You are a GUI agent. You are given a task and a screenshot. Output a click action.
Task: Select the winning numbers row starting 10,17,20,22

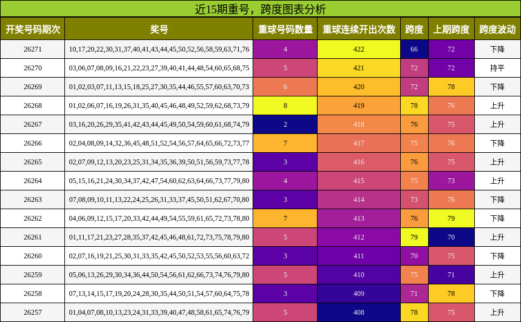(159, 49)
